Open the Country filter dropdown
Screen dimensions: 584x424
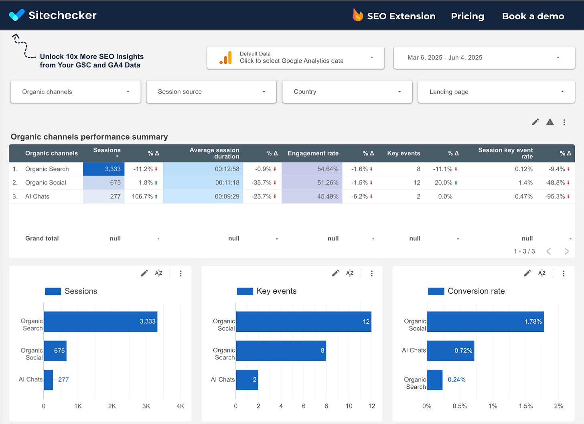[347, 91]
